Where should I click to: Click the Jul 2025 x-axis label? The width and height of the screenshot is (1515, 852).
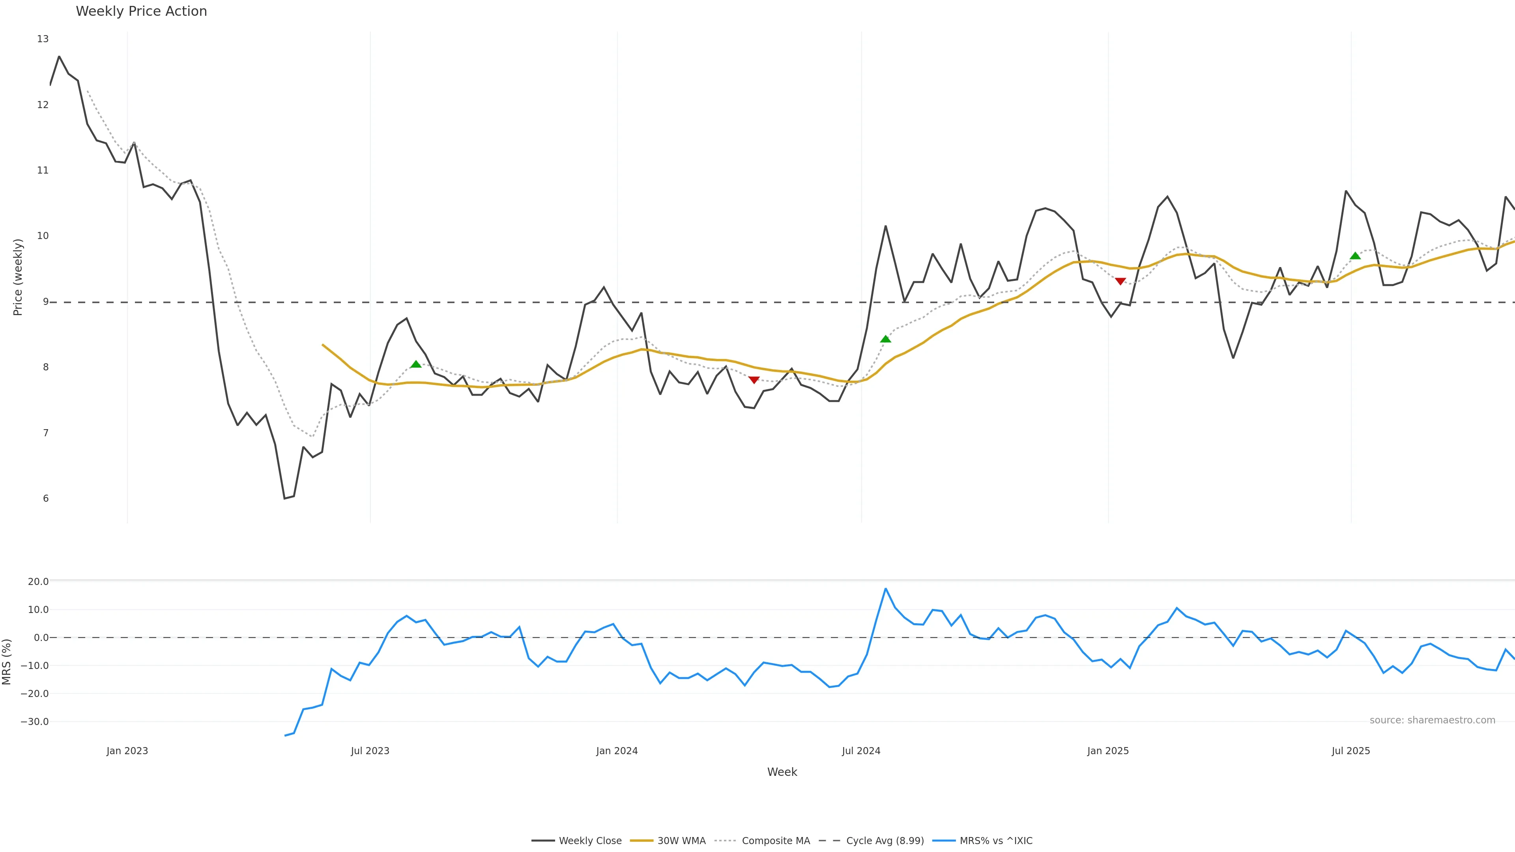click(1351, 751)
